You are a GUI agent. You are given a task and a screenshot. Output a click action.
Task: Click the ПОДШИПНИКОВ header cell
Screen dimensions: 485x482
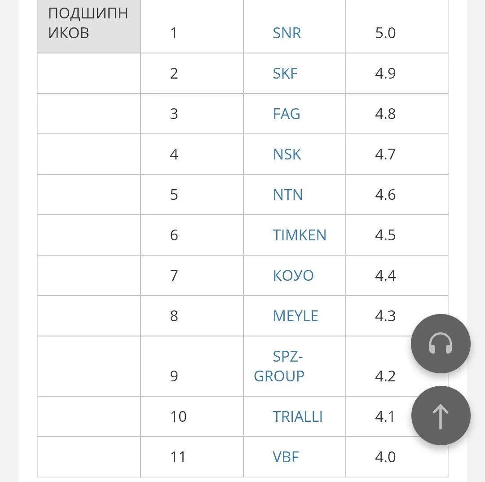point(89,27)
